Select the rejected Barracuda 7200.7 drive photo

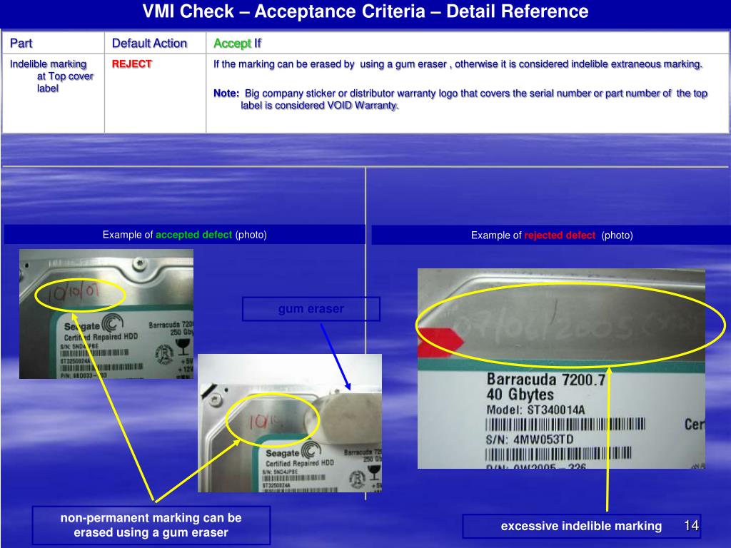click(561, 369)
